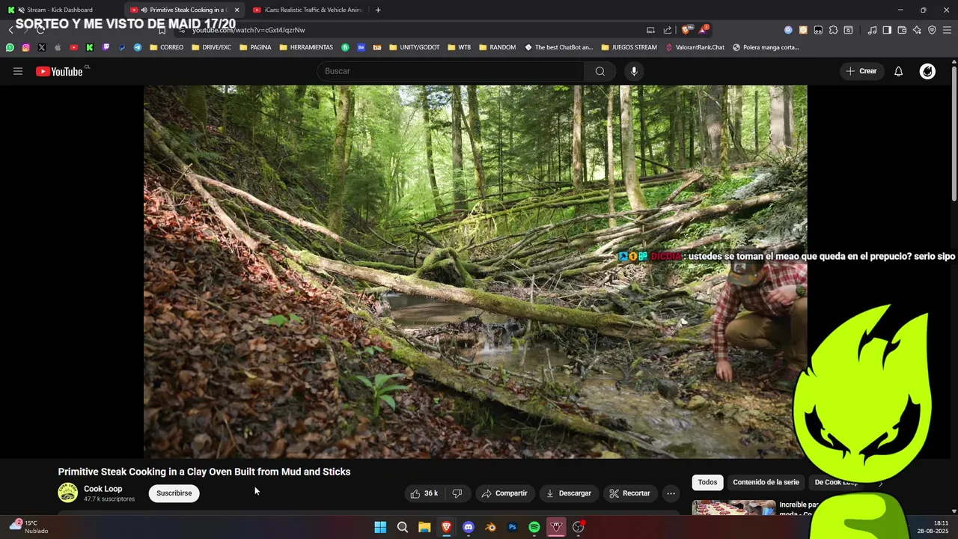Open the media control music-note icon
The image size is (958, 539).
872,30
